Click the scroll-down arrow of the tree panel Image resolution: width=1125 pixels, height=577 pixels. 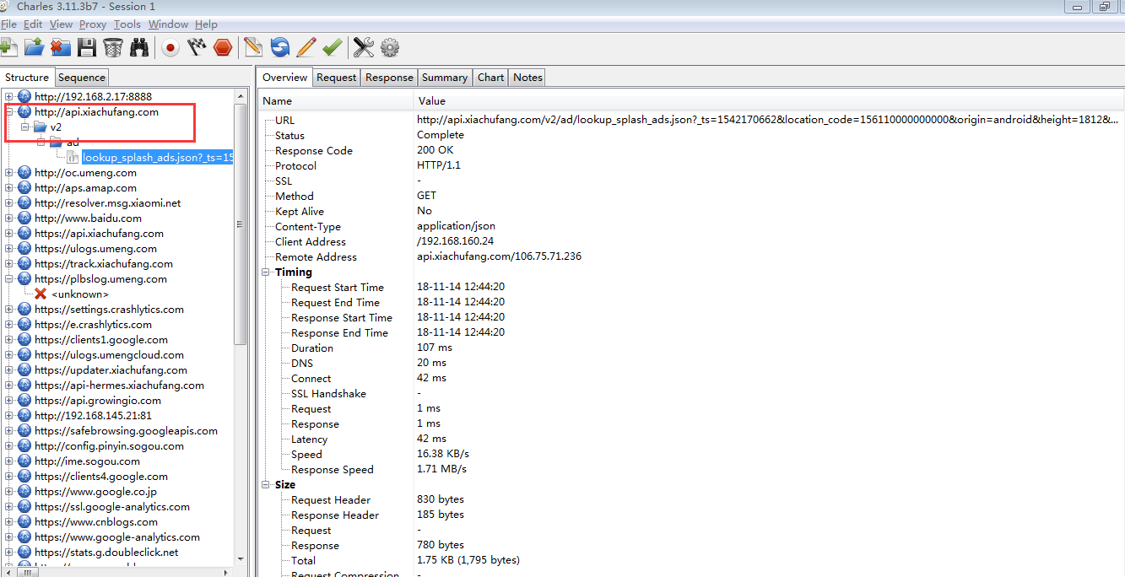coord(241,558)
